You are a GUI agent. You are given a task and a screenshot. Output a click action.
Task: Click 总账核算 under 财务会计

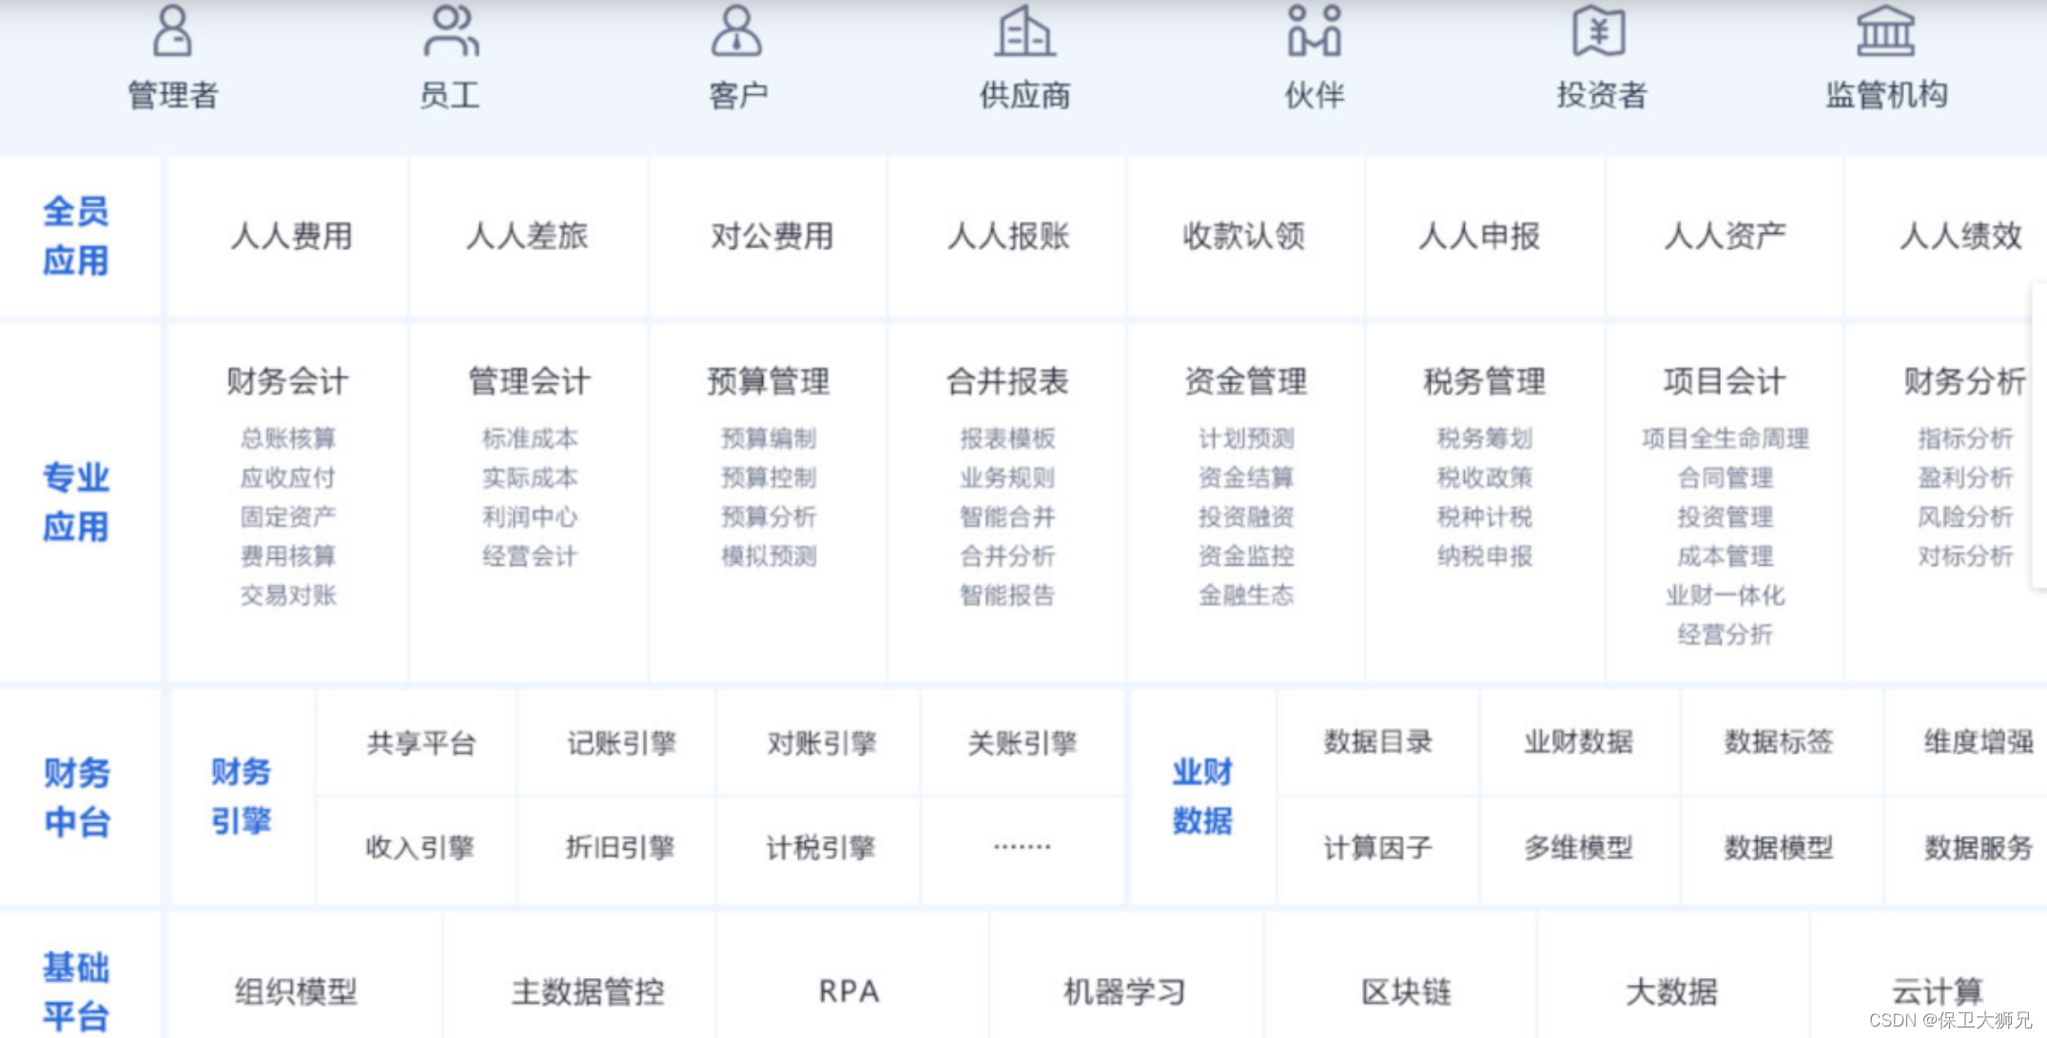288,438
